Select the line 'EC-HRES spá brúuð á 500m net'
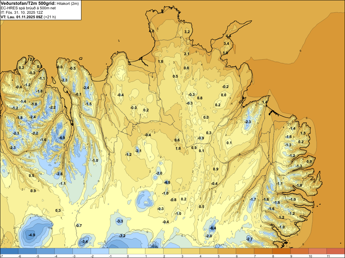 28,8
